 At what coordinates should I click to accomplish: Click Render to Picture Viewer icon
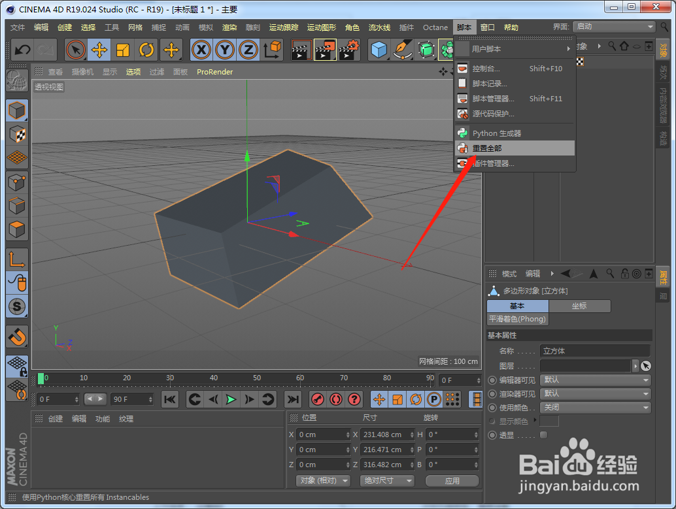click(325, 50)
